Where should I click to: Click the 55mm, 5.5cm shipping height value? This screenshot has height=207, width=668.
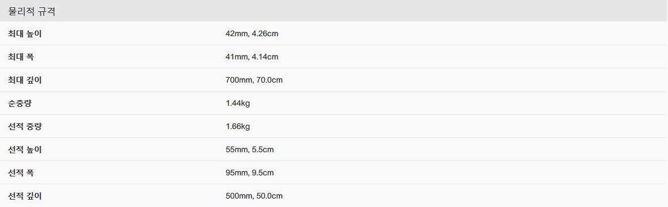249,149
